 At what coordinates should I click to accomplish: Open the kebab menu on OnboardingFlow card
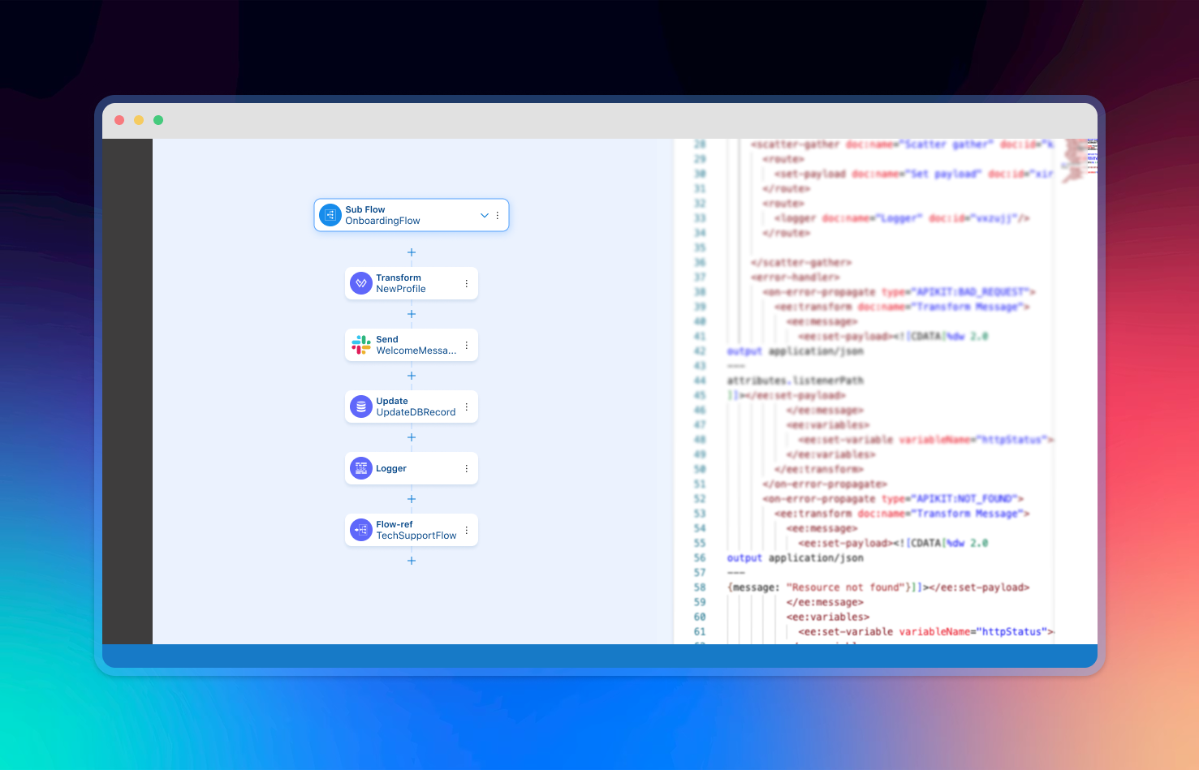tap(498, 215)
